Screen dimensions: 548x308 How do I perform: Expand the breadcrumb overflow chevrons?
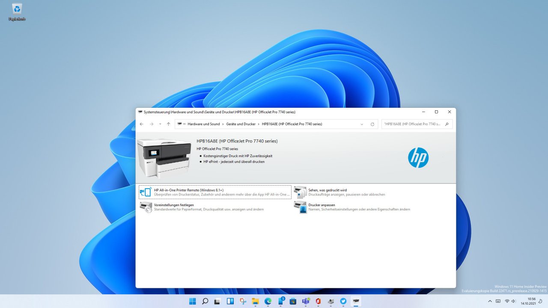tap(184, 124)
